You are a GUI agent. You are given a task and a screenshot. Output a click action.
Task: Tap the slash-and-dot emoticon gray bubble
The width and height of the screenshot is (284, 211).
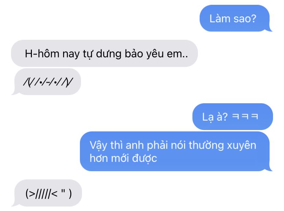pyautogui.click(x=47, y=82)
